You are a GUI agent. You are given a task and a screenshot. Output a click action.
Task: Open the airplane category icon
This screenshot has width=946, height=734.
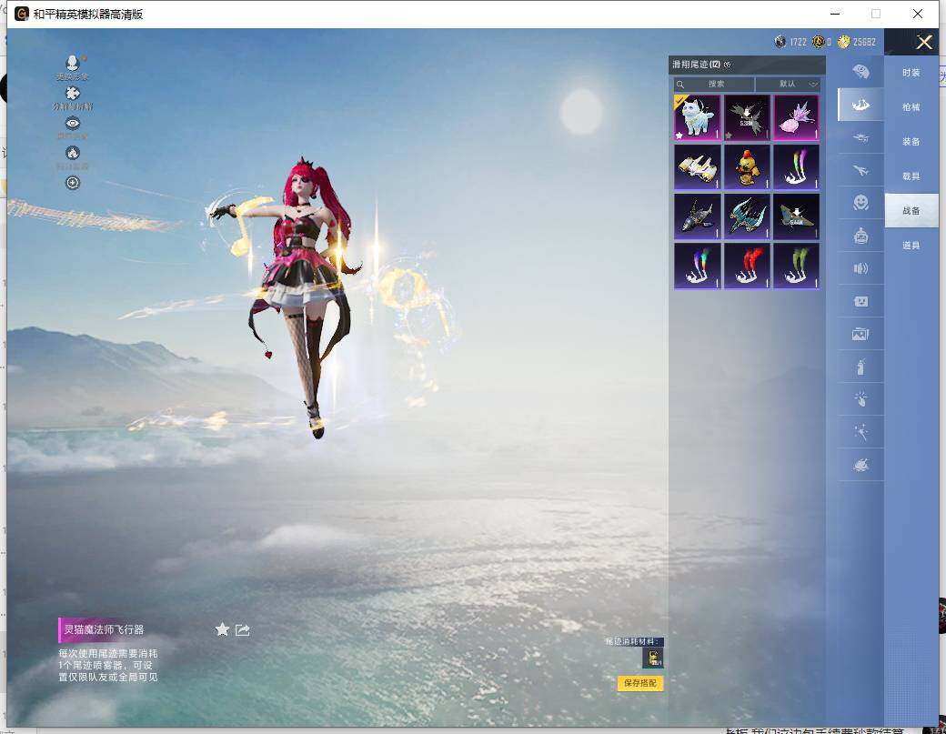tap(860, 170)
